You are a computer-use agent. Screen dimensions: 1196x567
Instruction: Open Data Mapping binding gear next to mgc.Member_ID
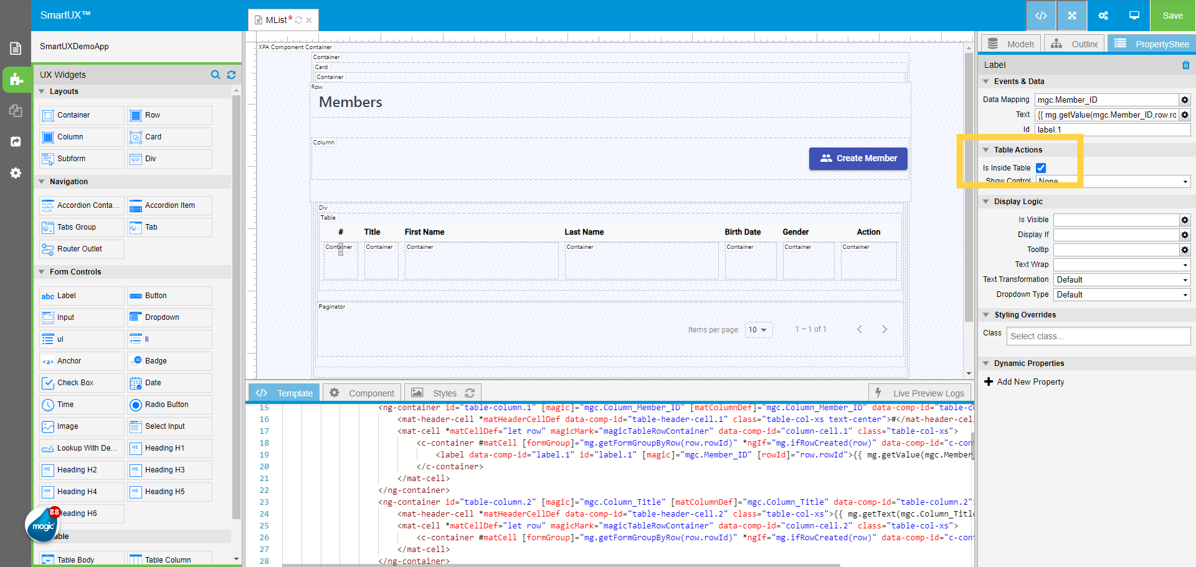tap(1184, 100)
